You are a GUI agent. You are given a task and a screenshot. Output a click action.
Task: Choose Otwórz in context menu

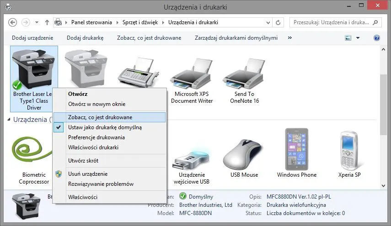[x=110, y=94]
